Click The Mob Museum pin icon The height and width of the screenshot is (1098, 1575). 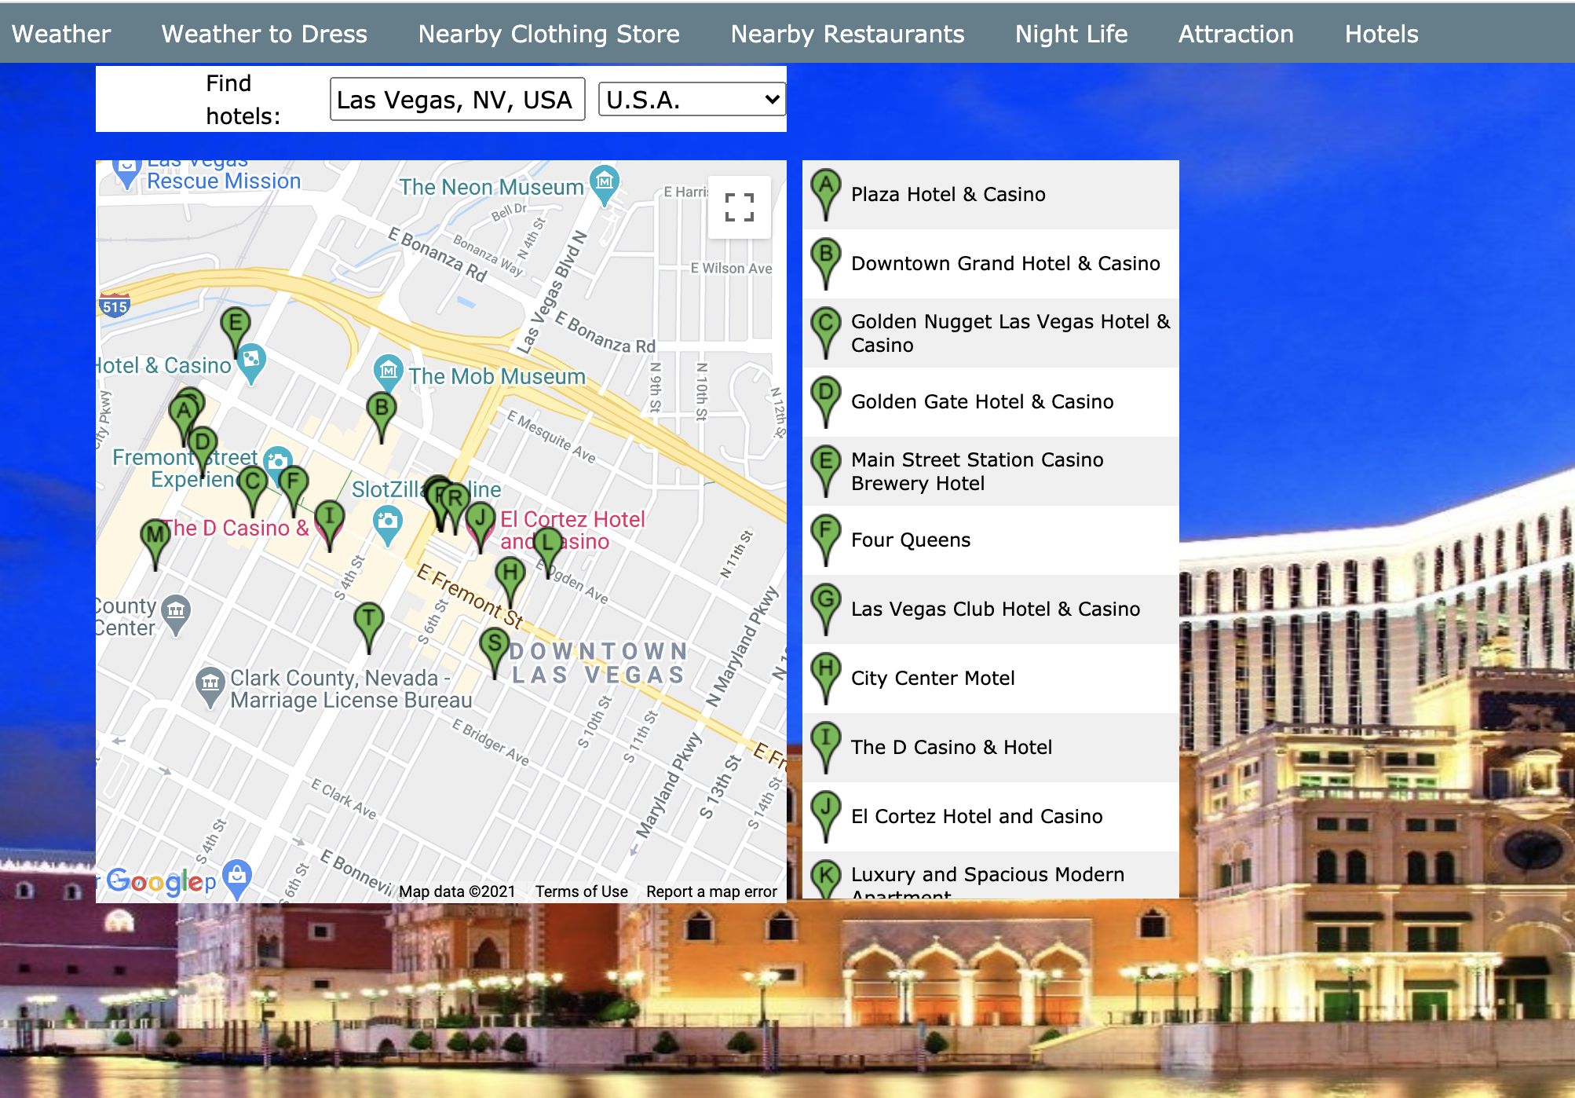click(x=388, y=371)
